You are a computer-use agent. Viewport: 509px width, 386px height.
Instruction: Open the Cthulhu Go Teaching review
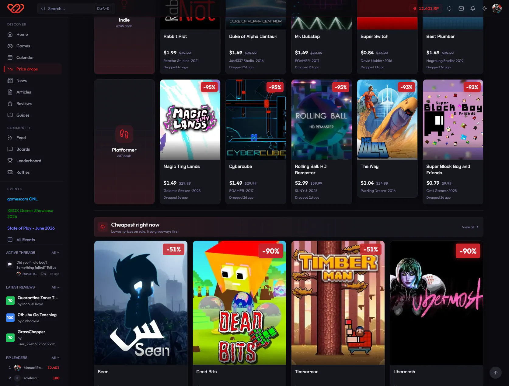click(33, 318)
